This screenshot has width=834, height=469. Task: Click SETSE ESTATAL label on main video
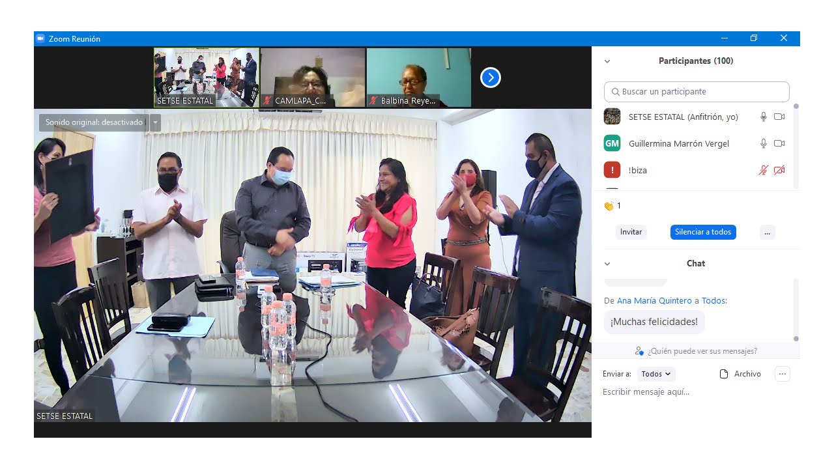(65, 416)
